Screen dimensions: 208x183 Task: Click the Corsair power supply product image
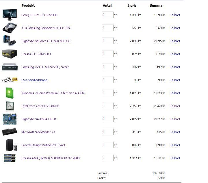pos(10,54)
